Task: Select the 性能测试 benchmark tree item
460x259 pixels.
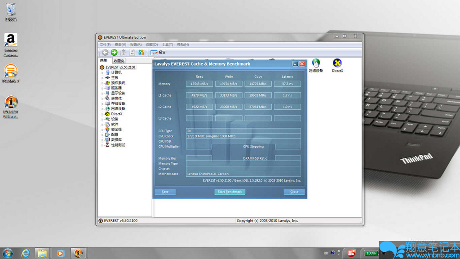Action: pyautogui.click(x=118, y=145)
